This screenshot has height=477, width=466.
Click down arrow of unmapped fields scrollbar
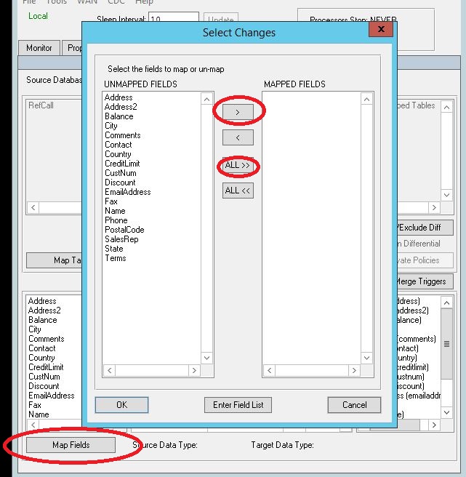coord(207,358)
